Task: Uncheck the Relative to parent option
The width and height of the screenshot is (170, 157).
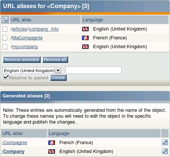Action: click(x=5, y=77)
